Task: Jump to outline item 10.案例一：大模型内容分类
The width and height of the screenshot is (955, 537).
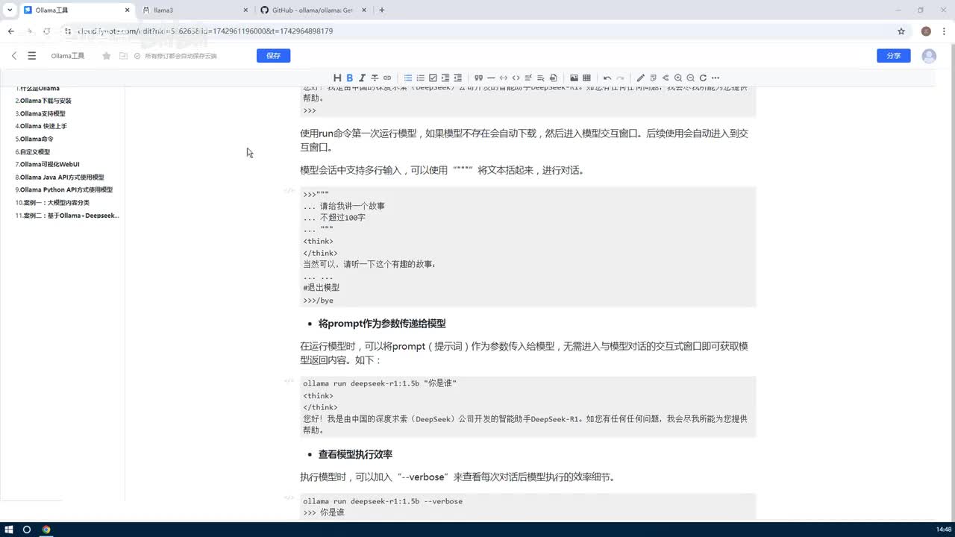Action: coord(52,203)
